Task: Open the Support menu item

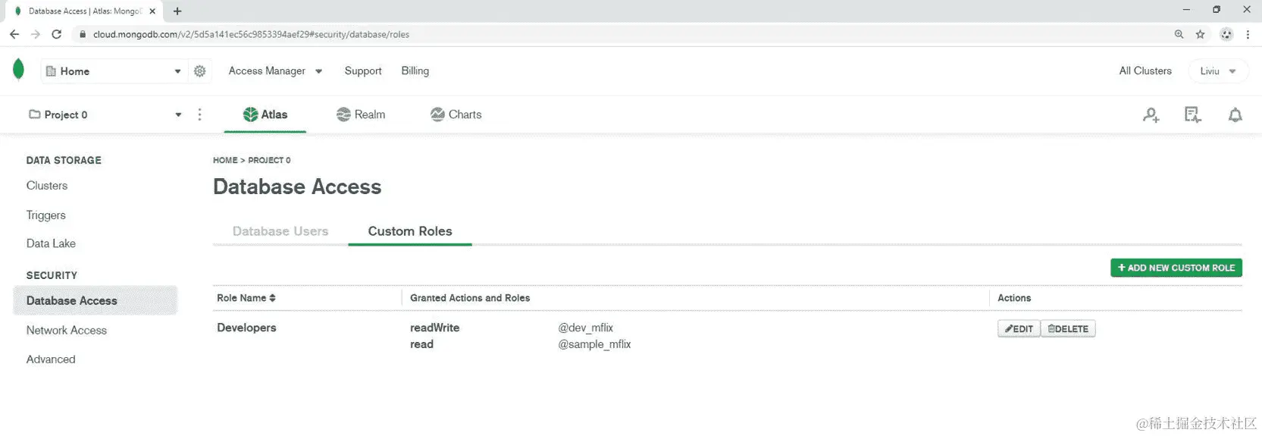Action: [363, 71]
